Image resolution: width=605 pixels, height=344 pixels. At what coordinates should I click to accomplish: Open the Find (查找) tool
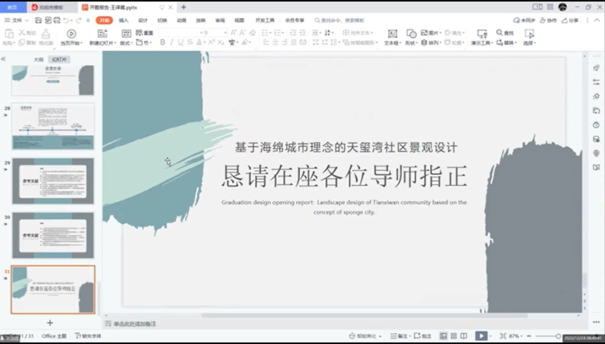[505, 33]
